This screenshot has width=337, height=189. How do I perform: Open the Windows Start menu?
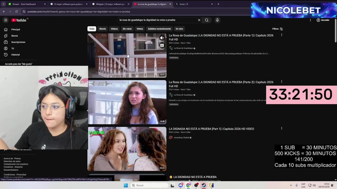click(x=126, y=185)
